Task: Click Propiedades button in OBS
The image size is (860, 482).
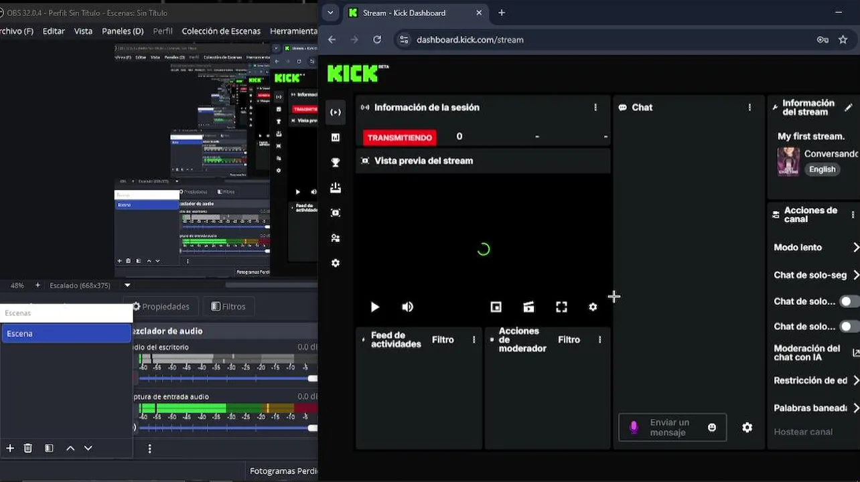Action: [x=161, y=307]
